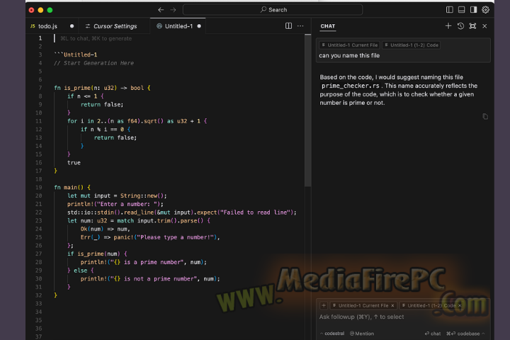Click the '// Start Generation Here' comment
Image resolution: width=510 pixels, height=340 pixels.
pos(93,63)
